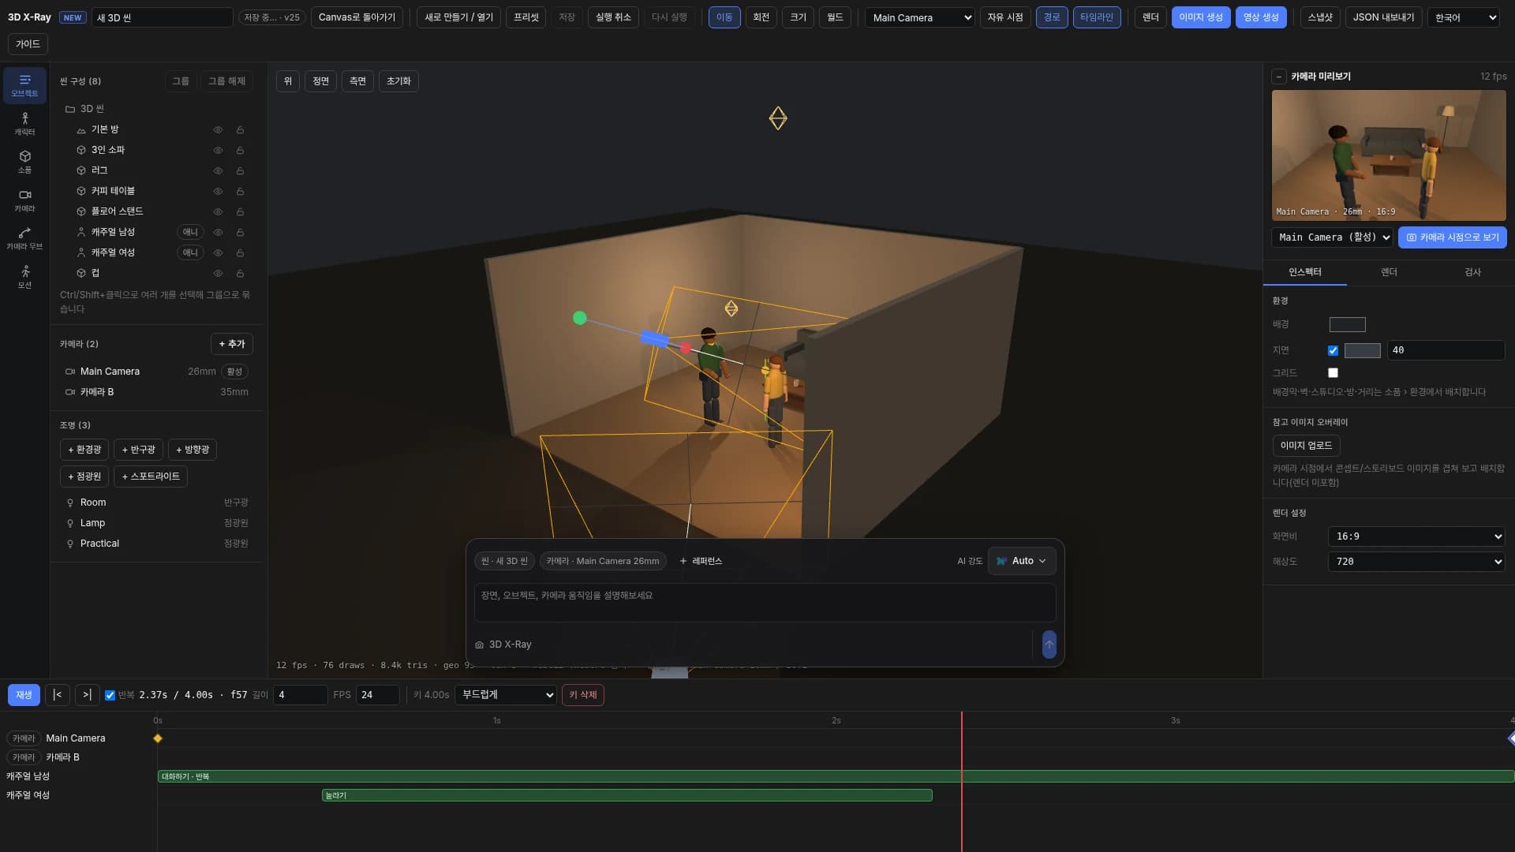Select the 카메라 sidebar icon
Screen dimensions: 1515x852
coord(24,200)
